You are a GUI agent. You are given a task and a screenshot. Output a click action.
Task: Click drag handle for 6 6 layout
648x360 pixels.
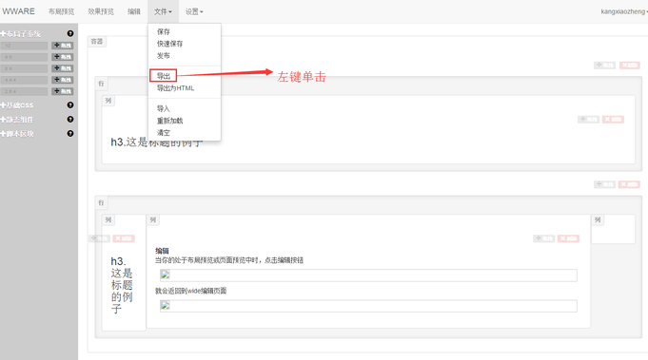pyautogui.click(x=63, y=57)
